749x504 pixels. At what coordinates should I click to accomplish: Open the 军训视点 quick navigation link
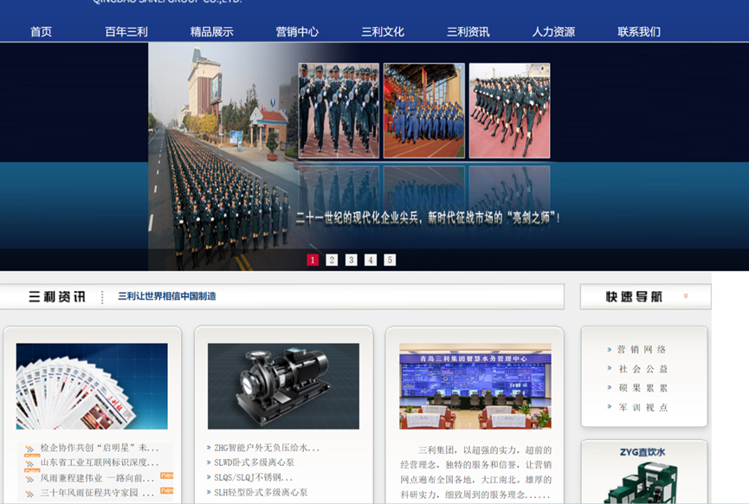[x=641, y=407]
